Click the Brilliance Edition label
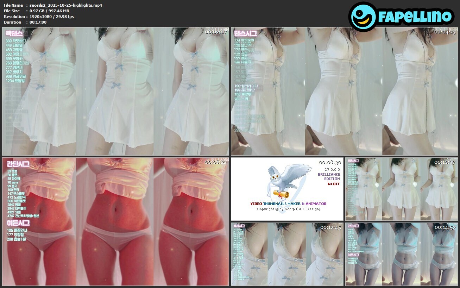 pyautogui.click(x=329, y=176)
